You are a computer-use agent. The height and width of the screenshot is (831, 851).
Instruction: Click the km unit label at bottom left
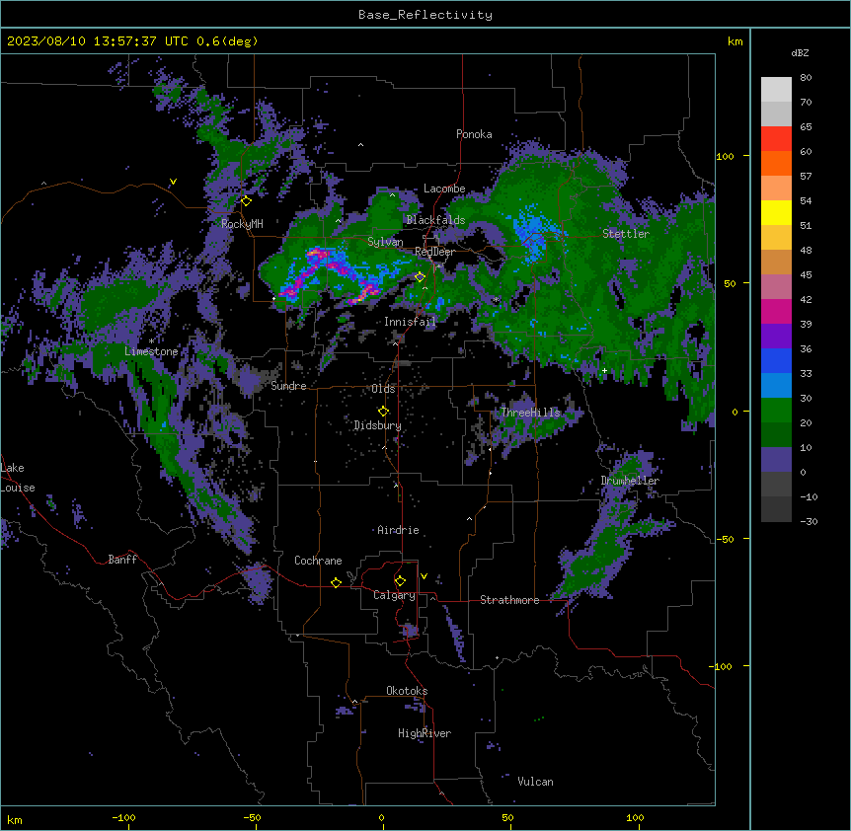(15, 820)
